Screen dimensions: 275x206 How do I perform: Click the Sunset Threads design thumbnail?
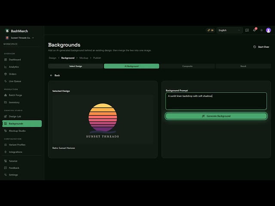103,120
